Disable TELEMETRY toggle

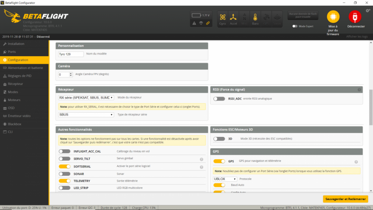coord(65,181)
